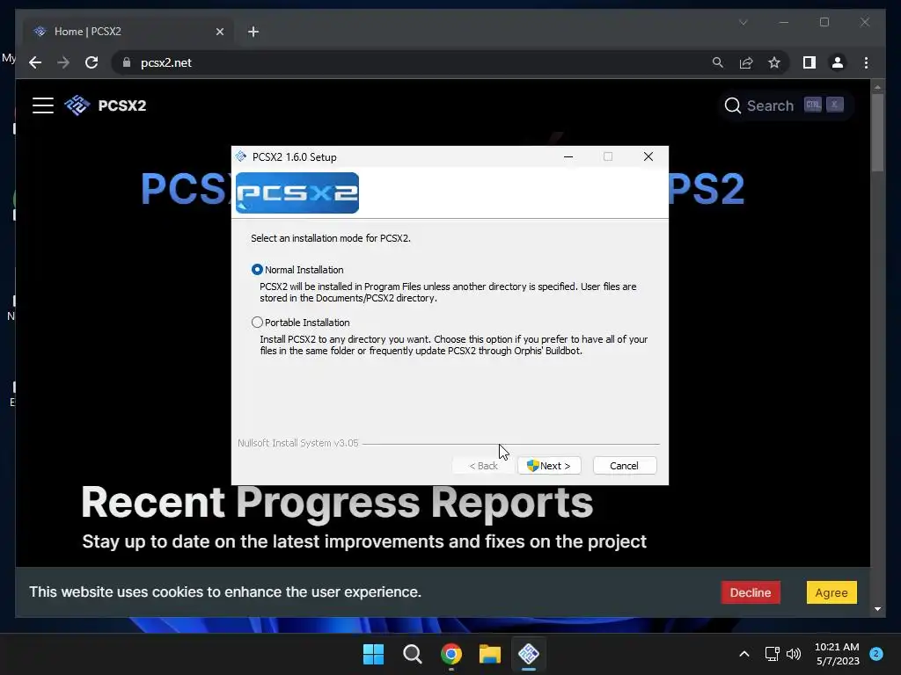Select Portable Installation radio button
This screenshot has height=675, width=901.
coord(257,323)
